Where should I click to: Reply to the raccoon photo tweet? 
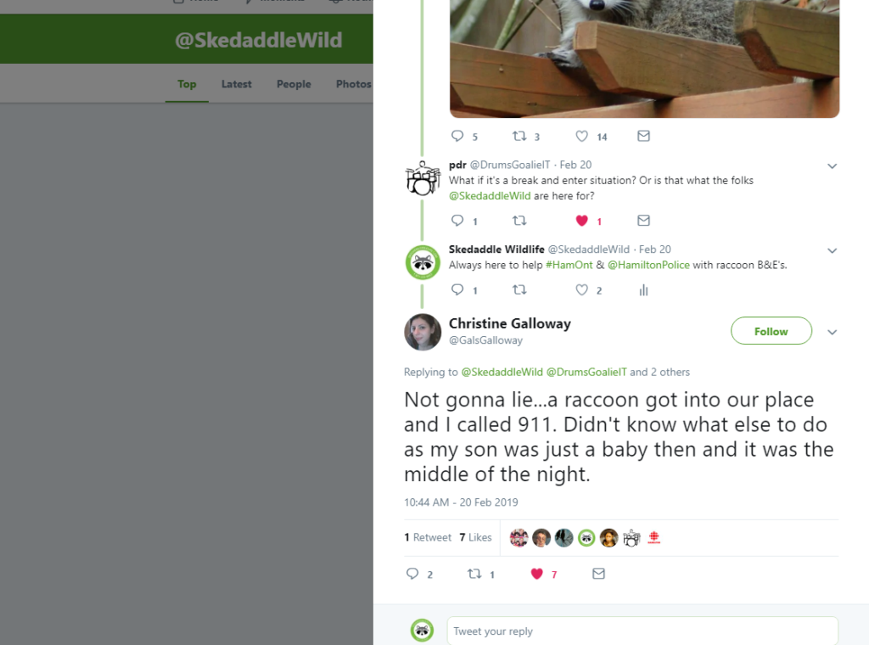point(457,136)
